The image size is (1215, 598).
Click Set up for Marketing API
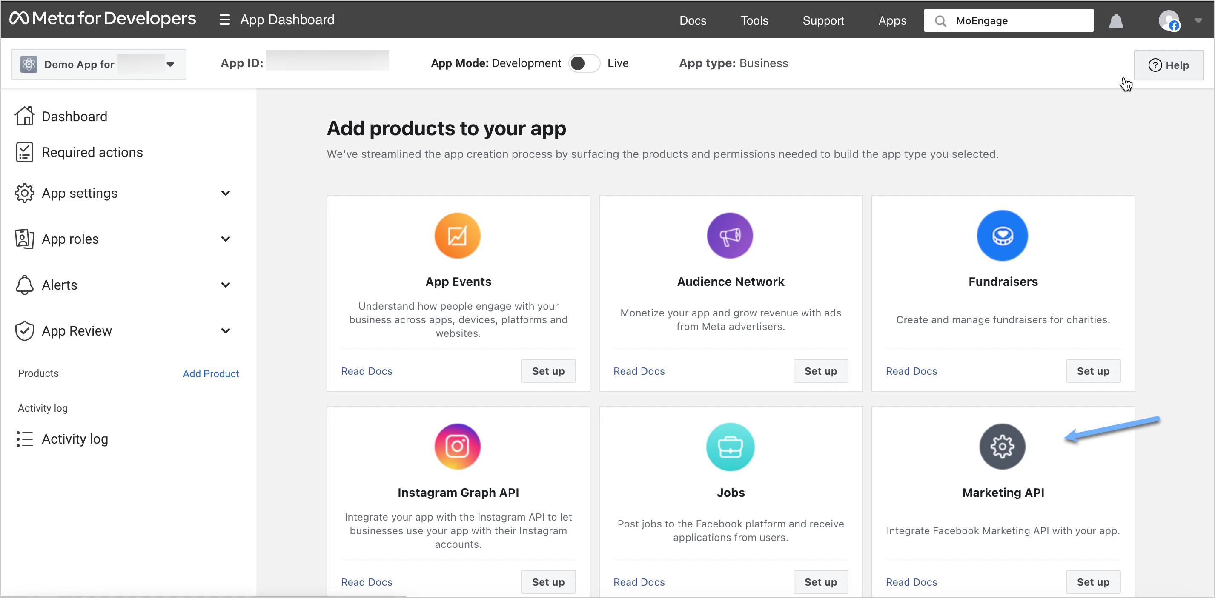point(1093,581)
